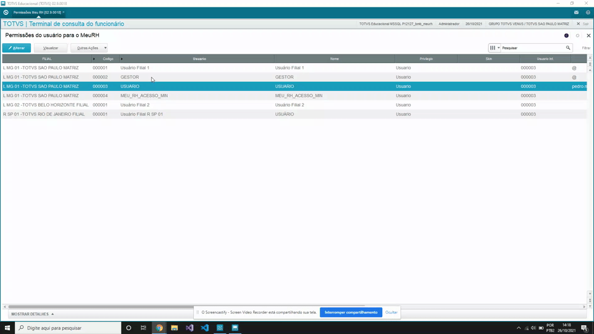594x334 pixels.
Task: Select the Permissões Meu RH tab
Action: [37, 12]
